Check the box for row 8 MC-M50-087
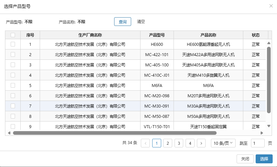Screen dimensions: 277x167 (x=13, y=116)
